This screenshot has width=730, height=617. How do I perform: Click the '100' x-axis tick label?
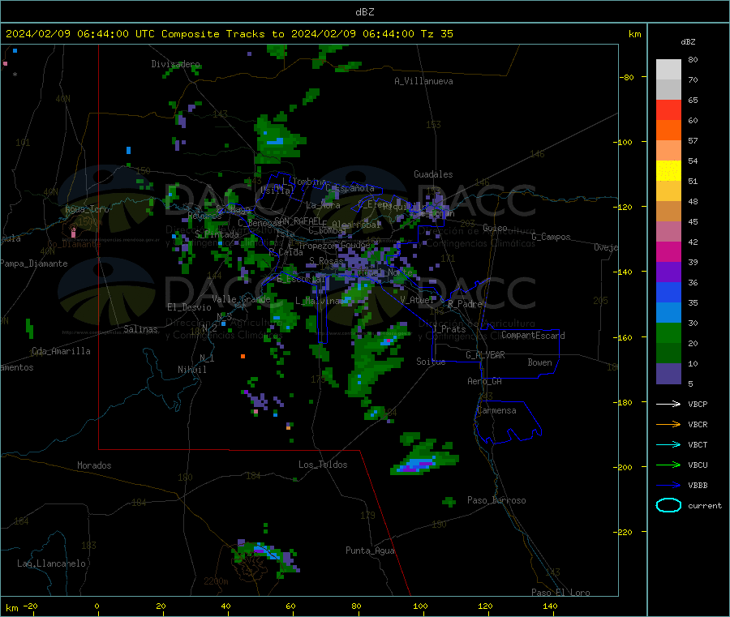pyautogui.click(x=420, y=606)
